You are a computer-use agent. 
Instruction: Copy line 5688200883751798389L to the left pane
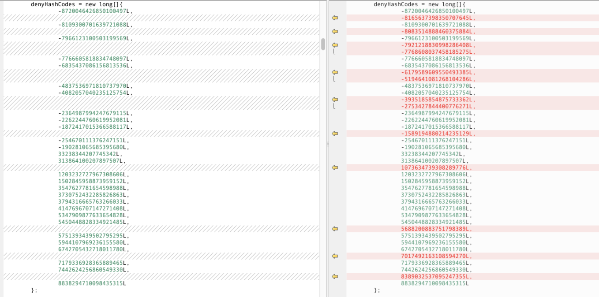[335, 229]
